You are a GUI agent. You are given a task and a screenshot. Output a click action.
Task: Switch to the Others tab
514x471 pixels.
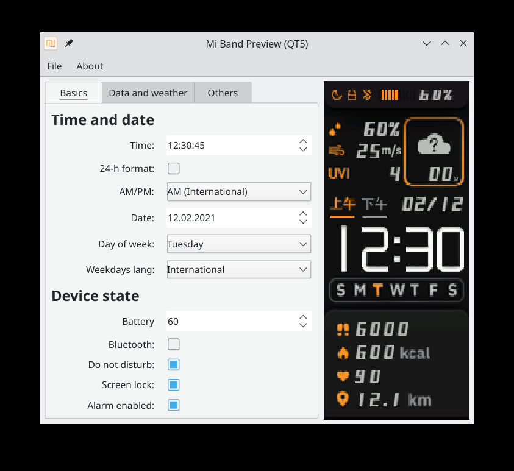click(223, 93)
